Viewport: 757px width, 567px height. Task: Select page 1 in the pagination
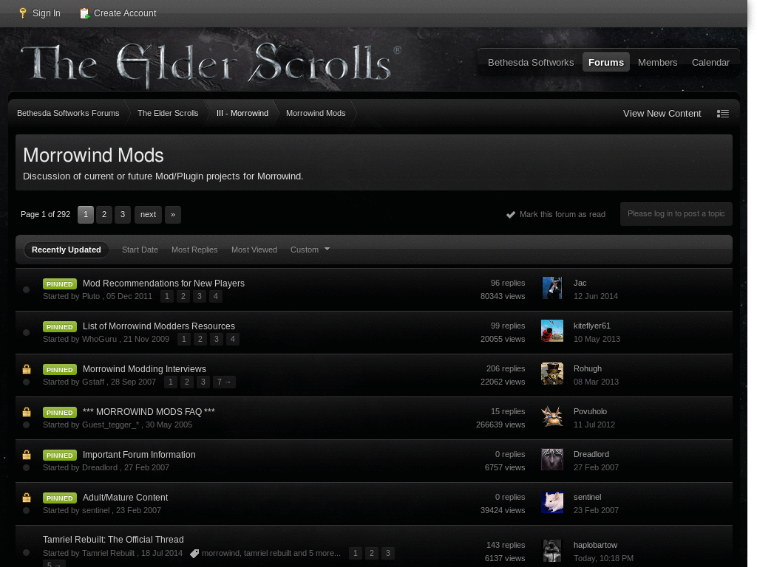86,215
